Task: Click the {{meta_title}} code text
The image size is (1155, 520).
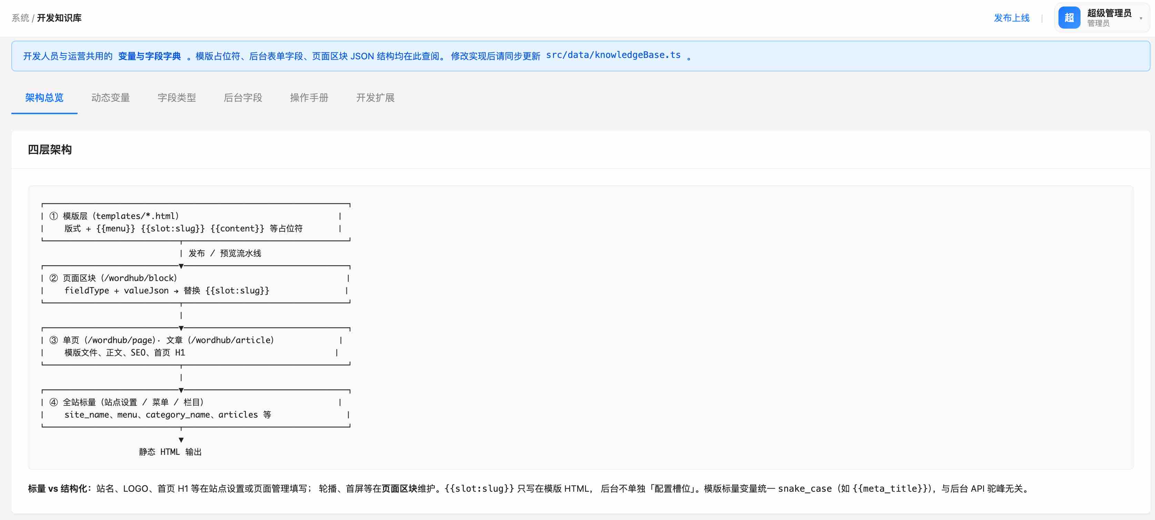Action: pos(891,489)
